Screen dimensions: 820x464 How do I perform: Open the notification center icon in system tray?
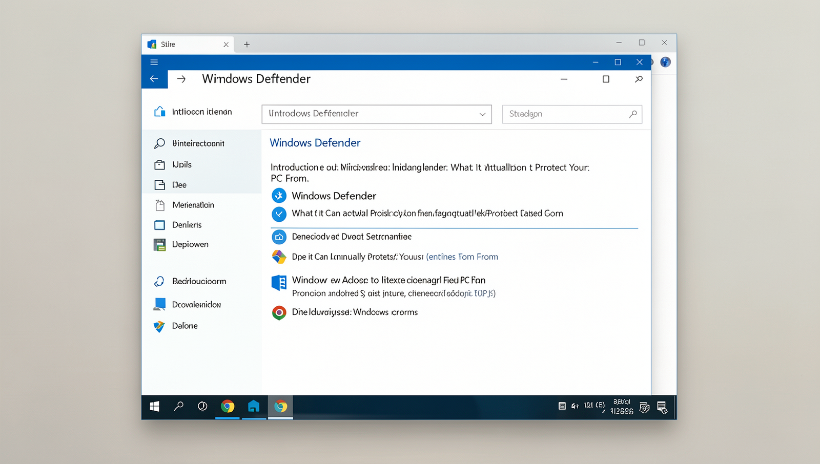662,407
